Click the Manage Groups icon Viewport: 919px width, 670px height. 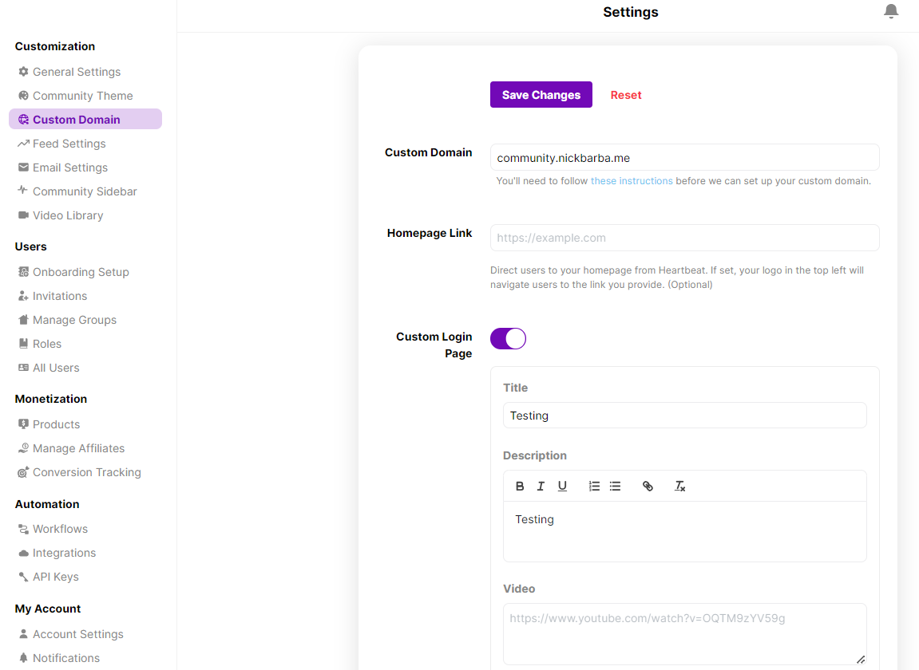(x=23, y=320)
